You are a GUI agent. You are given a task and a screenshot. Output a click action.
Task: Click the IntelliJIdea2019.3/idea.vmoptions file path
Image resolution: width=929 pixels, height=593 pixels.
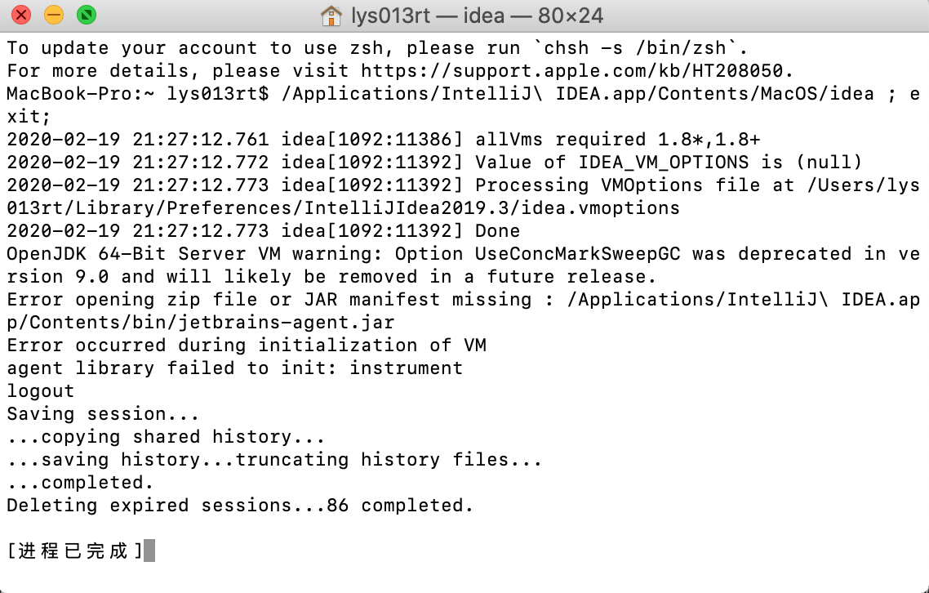coord(491,208)
